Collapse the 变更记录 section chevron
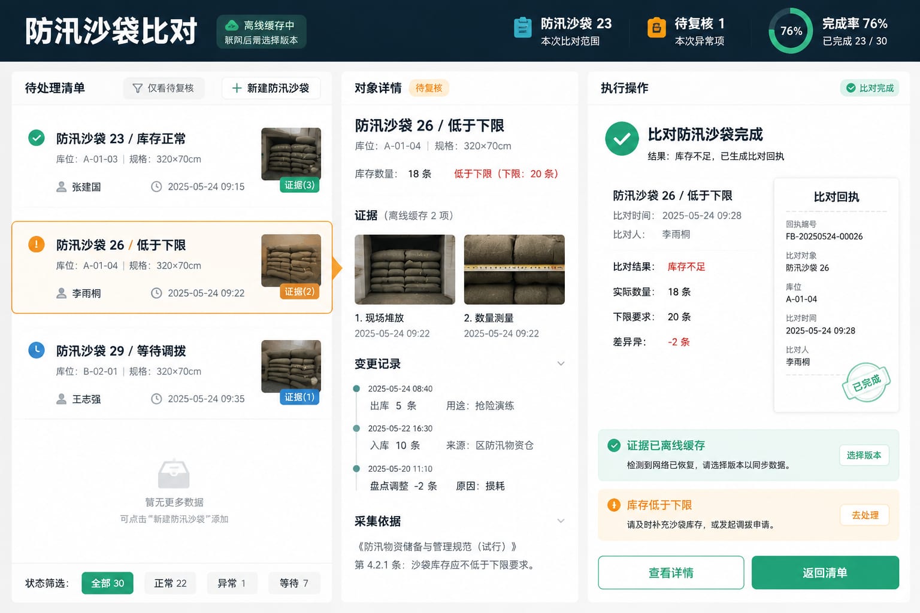 [x=561, y=363]
